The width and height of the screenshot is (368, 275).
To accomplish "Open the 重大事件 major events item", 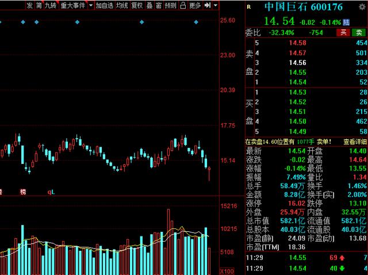I will [73, 5].
